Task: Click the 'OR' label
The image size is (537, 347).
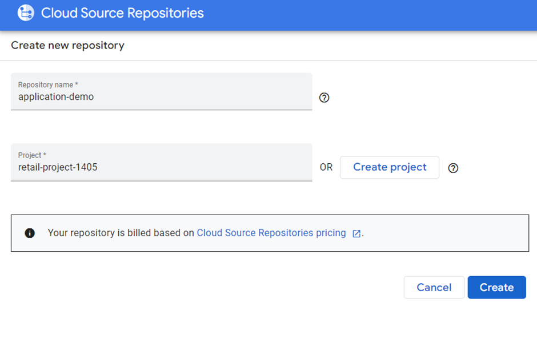Action: (326, 167)
